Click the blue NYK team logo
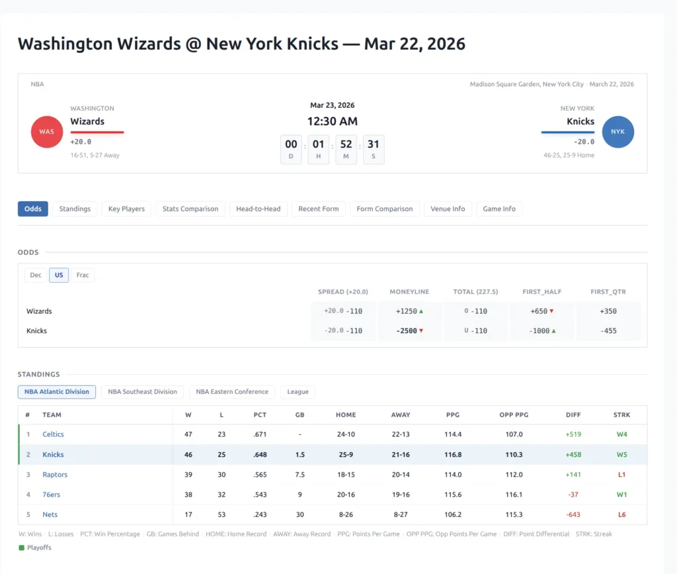 point(618,132)
